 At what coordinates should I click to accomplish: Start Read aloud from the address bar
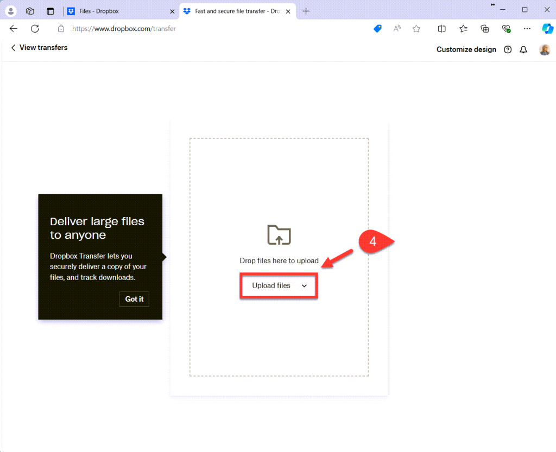click(397, 29)
